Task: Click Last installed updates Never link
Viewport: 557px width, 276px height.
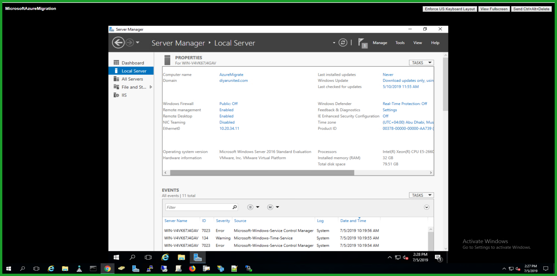Action: (x=388, y=74)
